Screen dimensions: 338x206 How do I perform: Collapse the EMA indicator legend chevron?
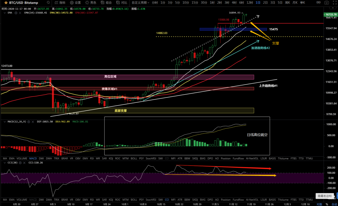(4, 13)
